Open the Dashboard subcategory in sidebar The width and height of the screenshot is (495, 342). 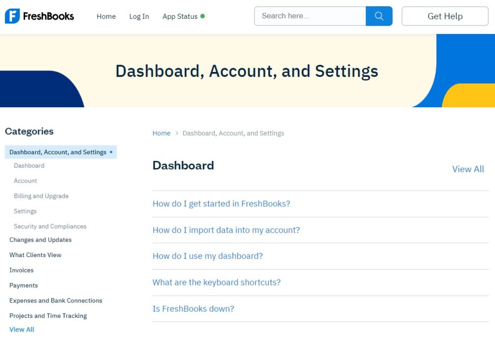click(29, 166)
